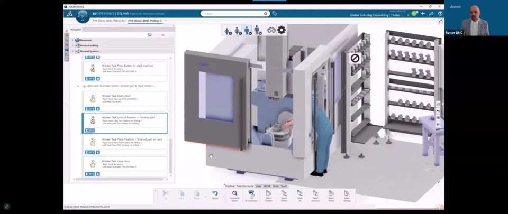
Task: Click the binoculars vision icon
Action: pos(271,31)
